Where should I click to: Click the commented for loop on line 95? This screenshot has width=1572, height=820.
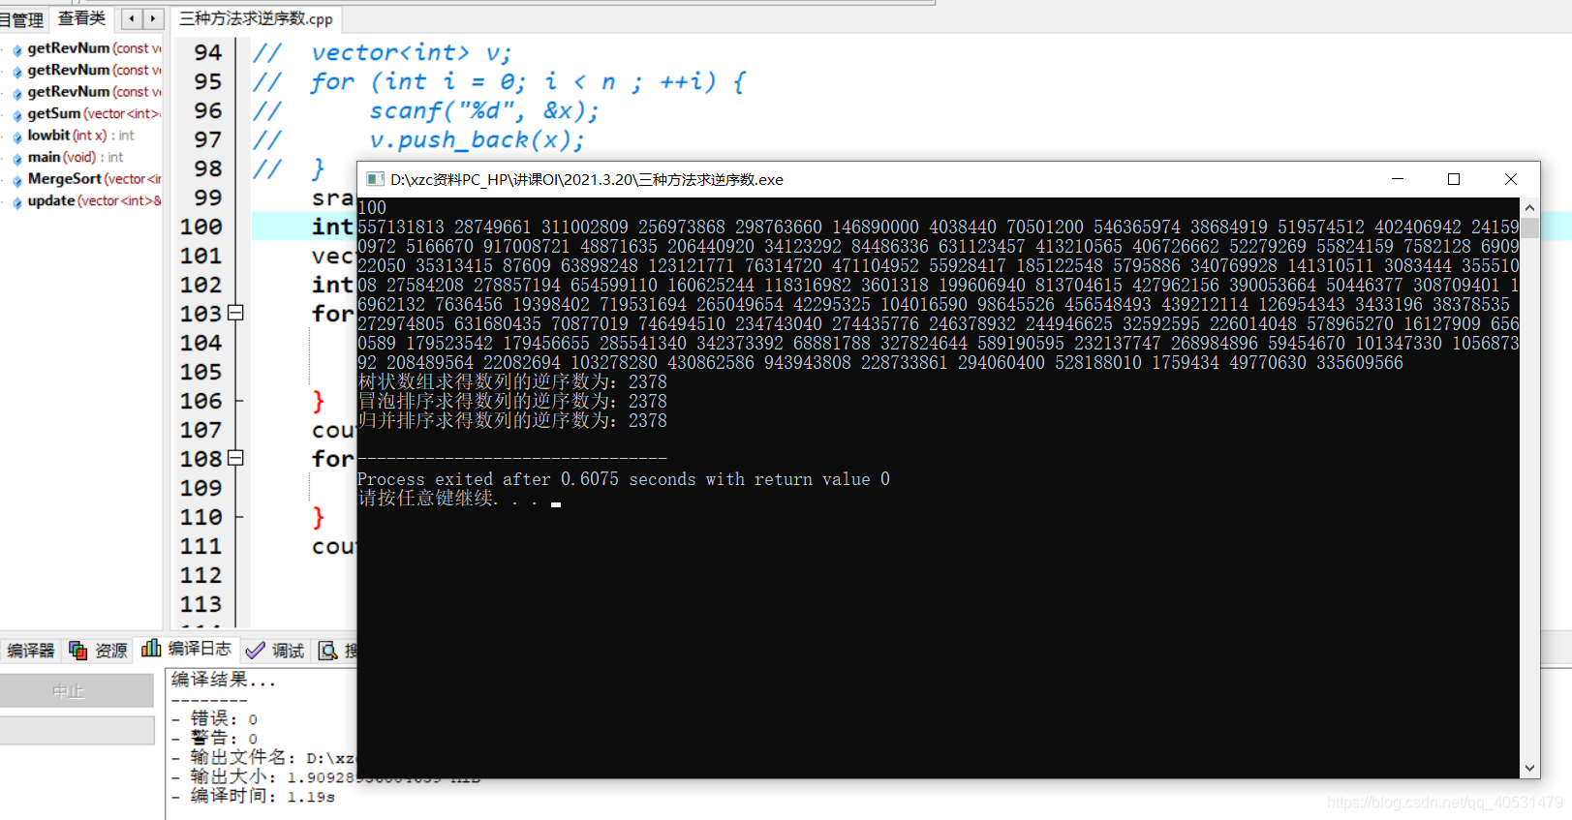pyautogui.click(x=528, y=82)
